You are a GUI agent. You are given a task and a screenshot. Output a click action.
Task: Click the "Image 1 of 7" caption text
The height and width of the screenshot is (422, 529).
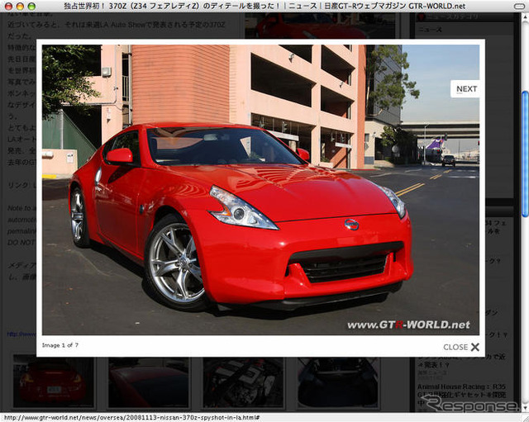coord(60,345)
